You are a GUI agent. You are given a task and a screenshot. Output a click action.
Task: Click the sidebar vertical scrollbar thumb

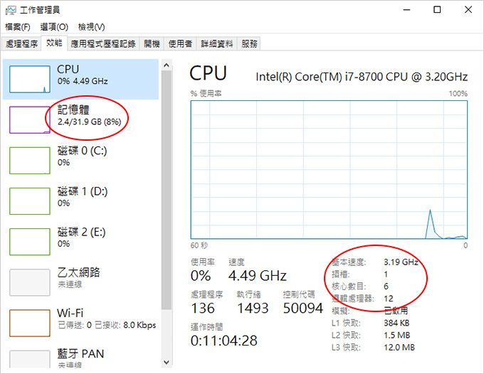point(167,190)
